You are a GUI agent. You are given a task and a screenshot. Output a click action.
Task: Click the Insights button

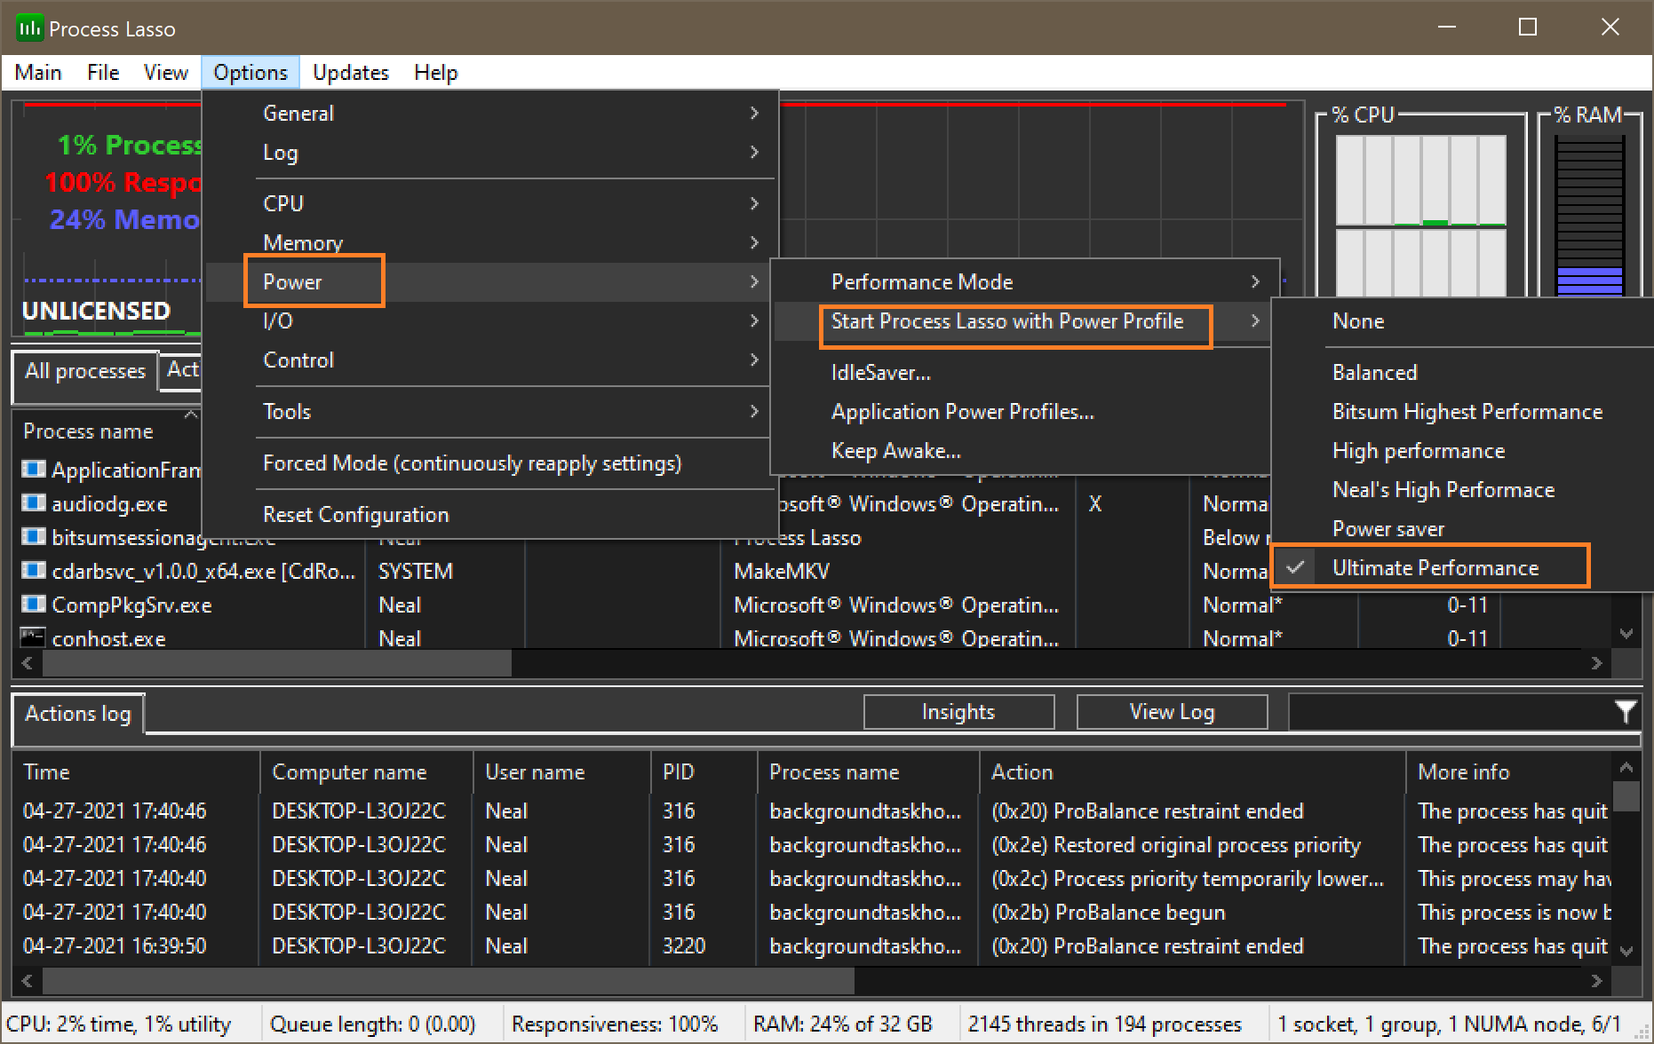tap(958, 712)
